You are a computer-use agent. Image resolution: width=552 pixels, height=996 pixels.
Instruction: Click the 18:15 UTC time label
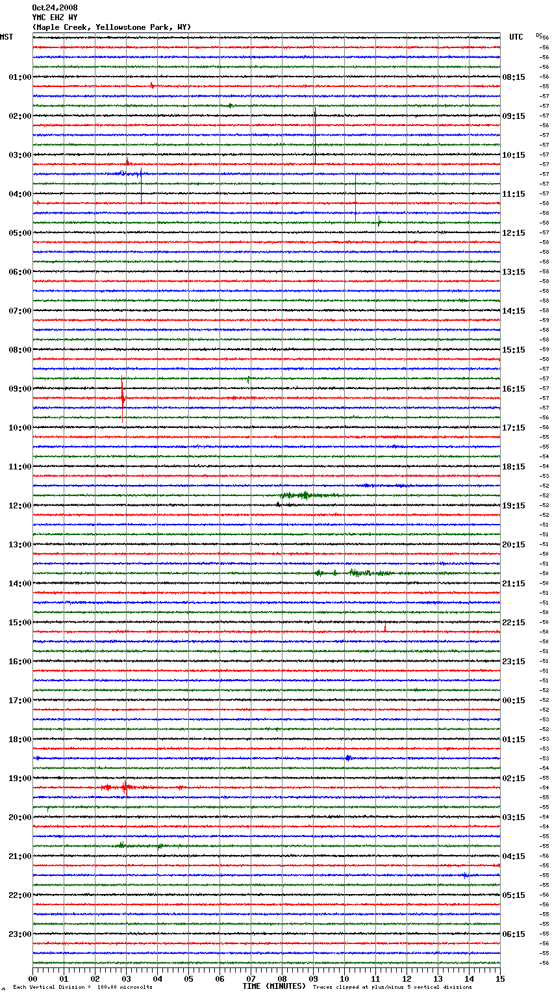coord(514,467)
